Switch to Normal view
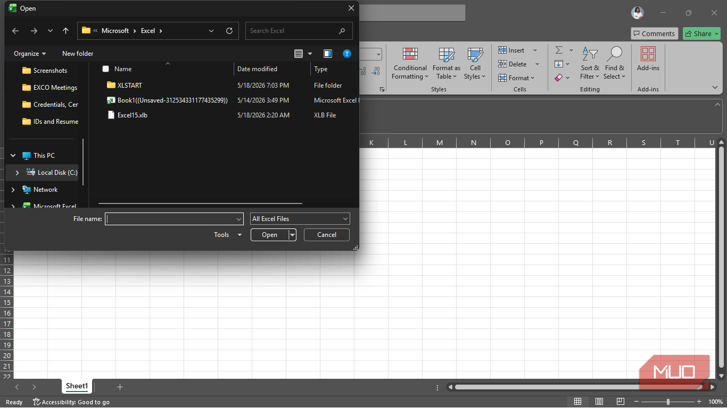Screen dimensions: 727x408 tap(578, 402)
